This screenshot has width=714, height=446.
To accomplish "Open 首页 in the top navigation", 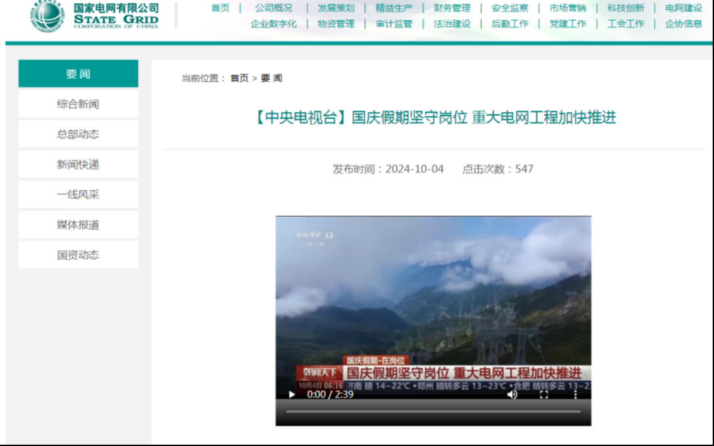I will pyautogui.click(x=220, y=8).
